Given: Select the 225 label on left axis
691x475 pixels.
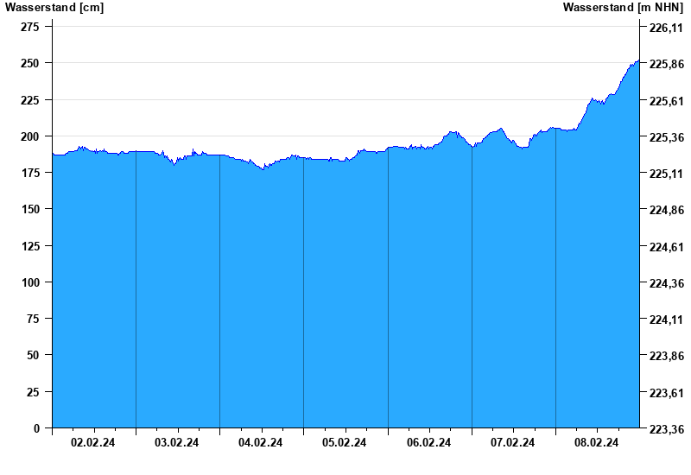Looking at the screenshot, I should point(30,100).
